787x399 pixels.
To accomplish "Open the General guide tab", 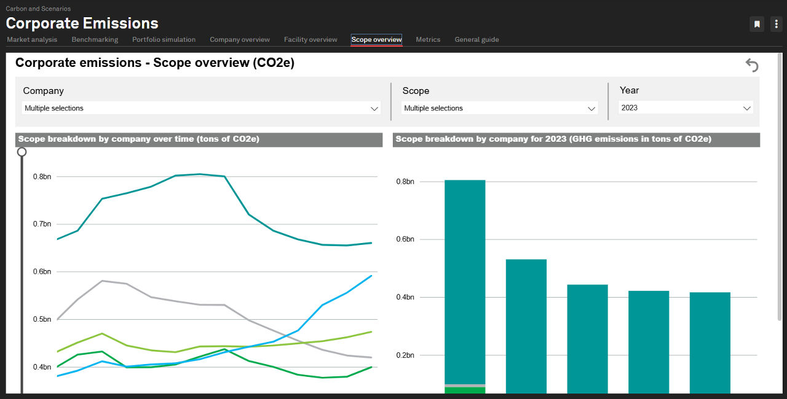I will tap(477, 39).
